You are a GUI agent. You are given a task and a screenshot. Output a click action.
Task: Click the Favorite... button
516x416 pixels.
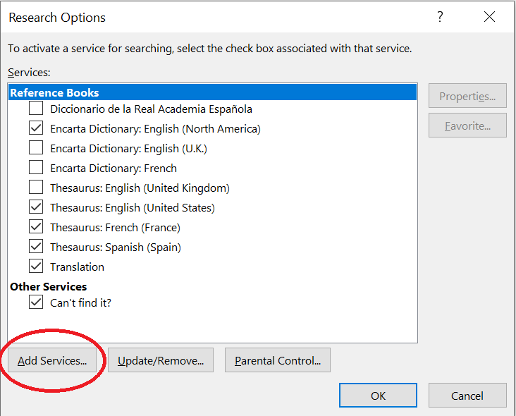(467, 126)
